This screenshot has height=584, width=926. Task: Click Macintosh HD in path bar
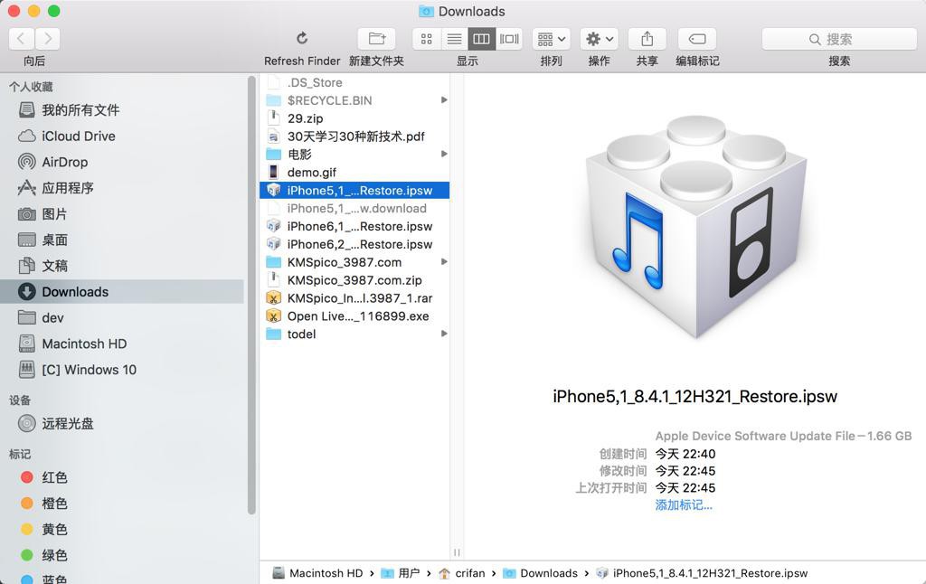pyautogui.click(x=317, y=573)
